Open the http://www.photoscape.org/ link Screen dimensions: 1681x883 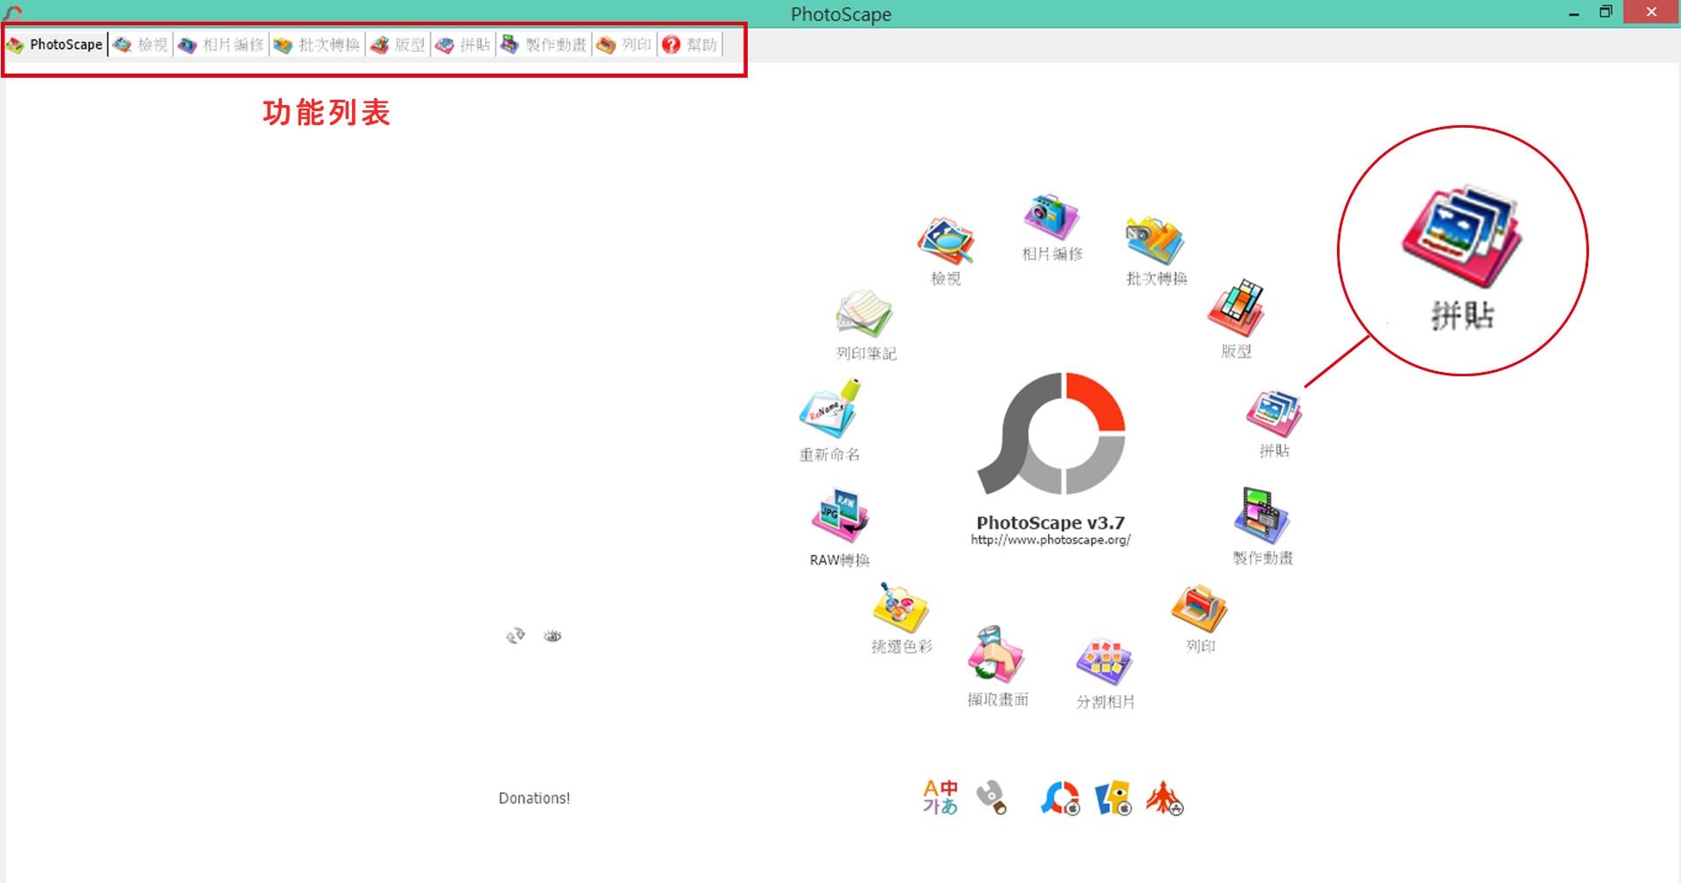coord(1051,540)
